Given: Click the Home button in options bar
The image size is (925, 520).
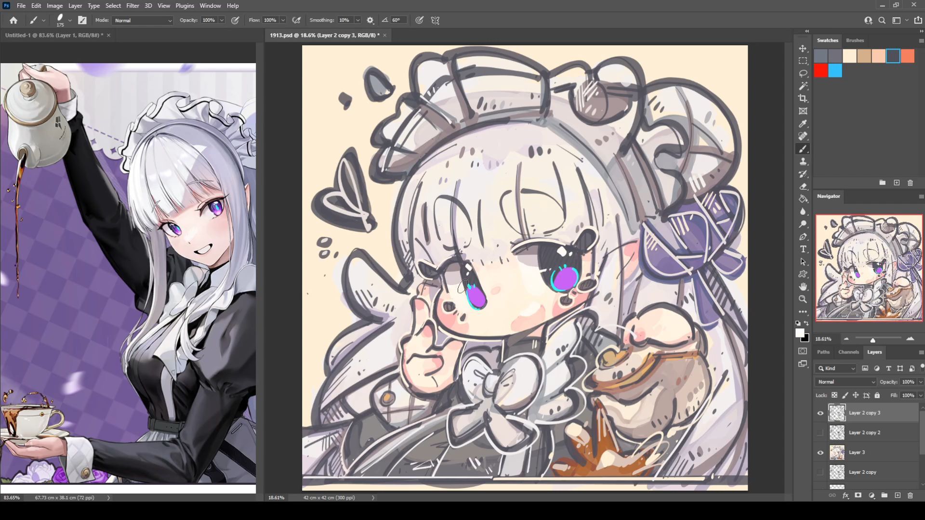Looking at the screenshot, I should [13, 20].
